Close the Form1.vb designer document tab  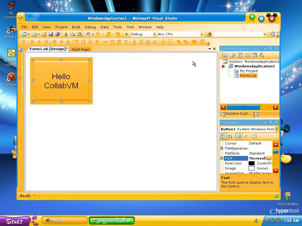214,49
